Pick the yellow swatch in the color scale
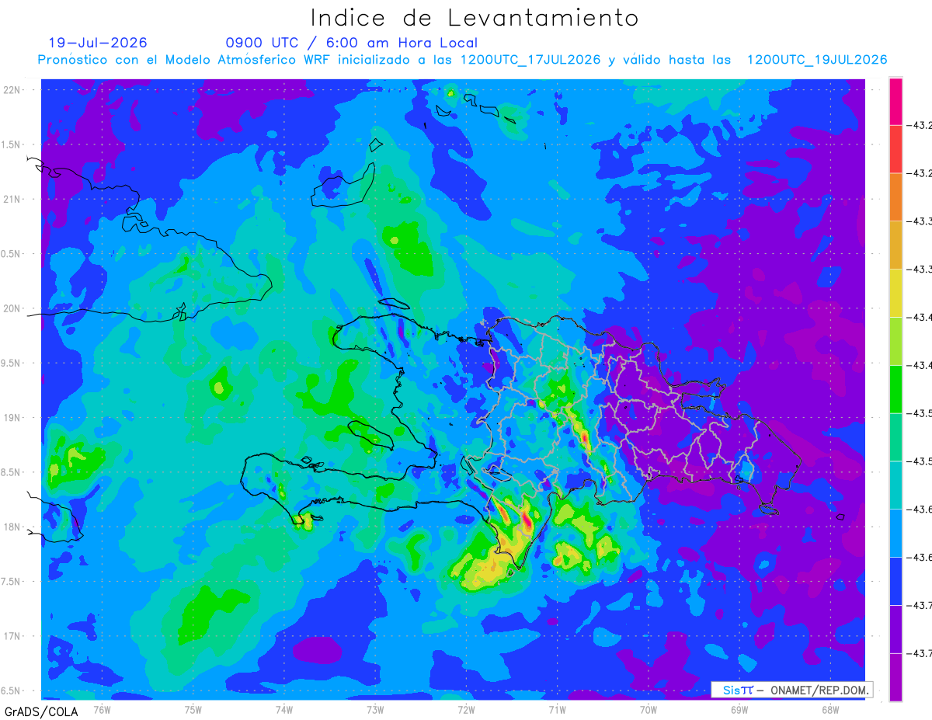This screenshot has height=720, width=932. click(x=895, y=294)
